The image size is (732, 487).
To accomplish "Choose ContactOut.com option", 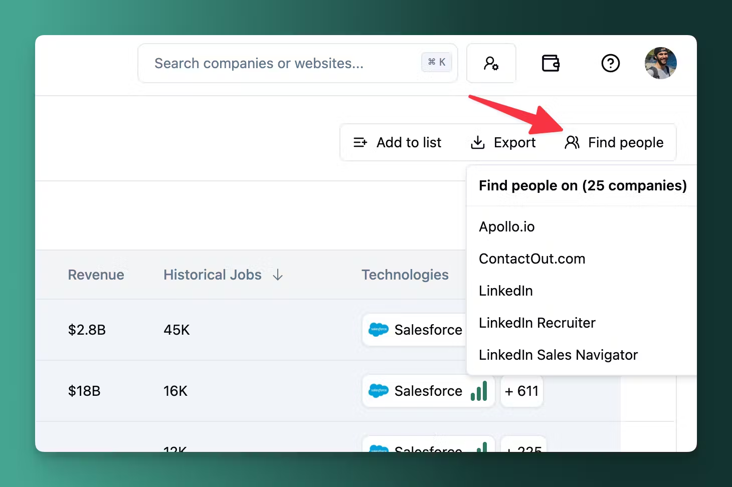I will (x=532, y=259).
